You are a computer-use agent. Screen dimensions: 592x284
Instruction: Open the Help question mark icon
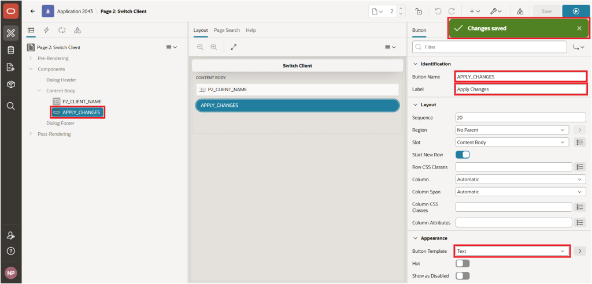[10, 251]
